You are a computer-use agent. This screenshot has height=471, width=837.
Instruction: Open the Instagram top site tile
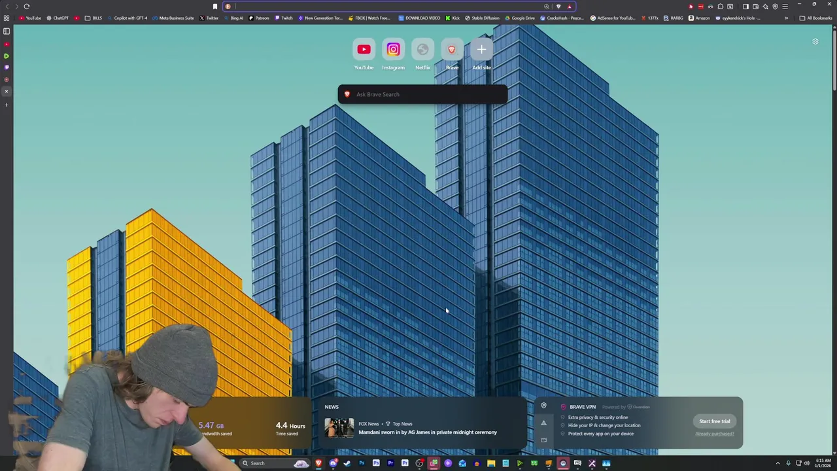point(393,50)
